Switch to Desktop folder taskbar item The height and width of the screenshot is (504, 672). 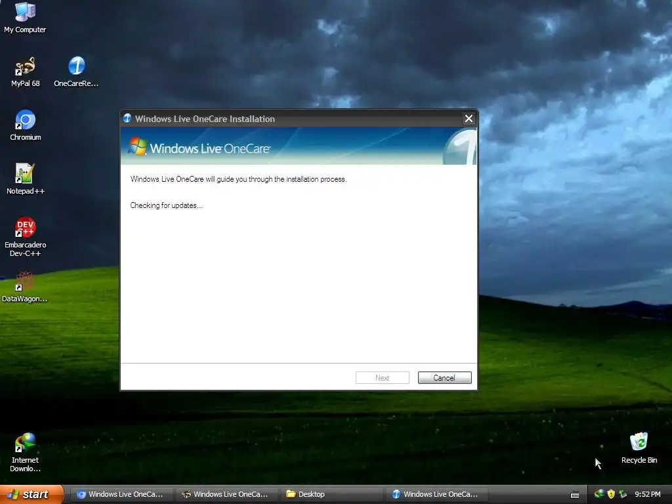331,494
